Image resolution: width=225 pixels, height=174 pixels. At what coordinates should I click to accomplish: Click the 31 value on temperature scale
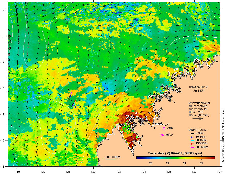point(201,163)
